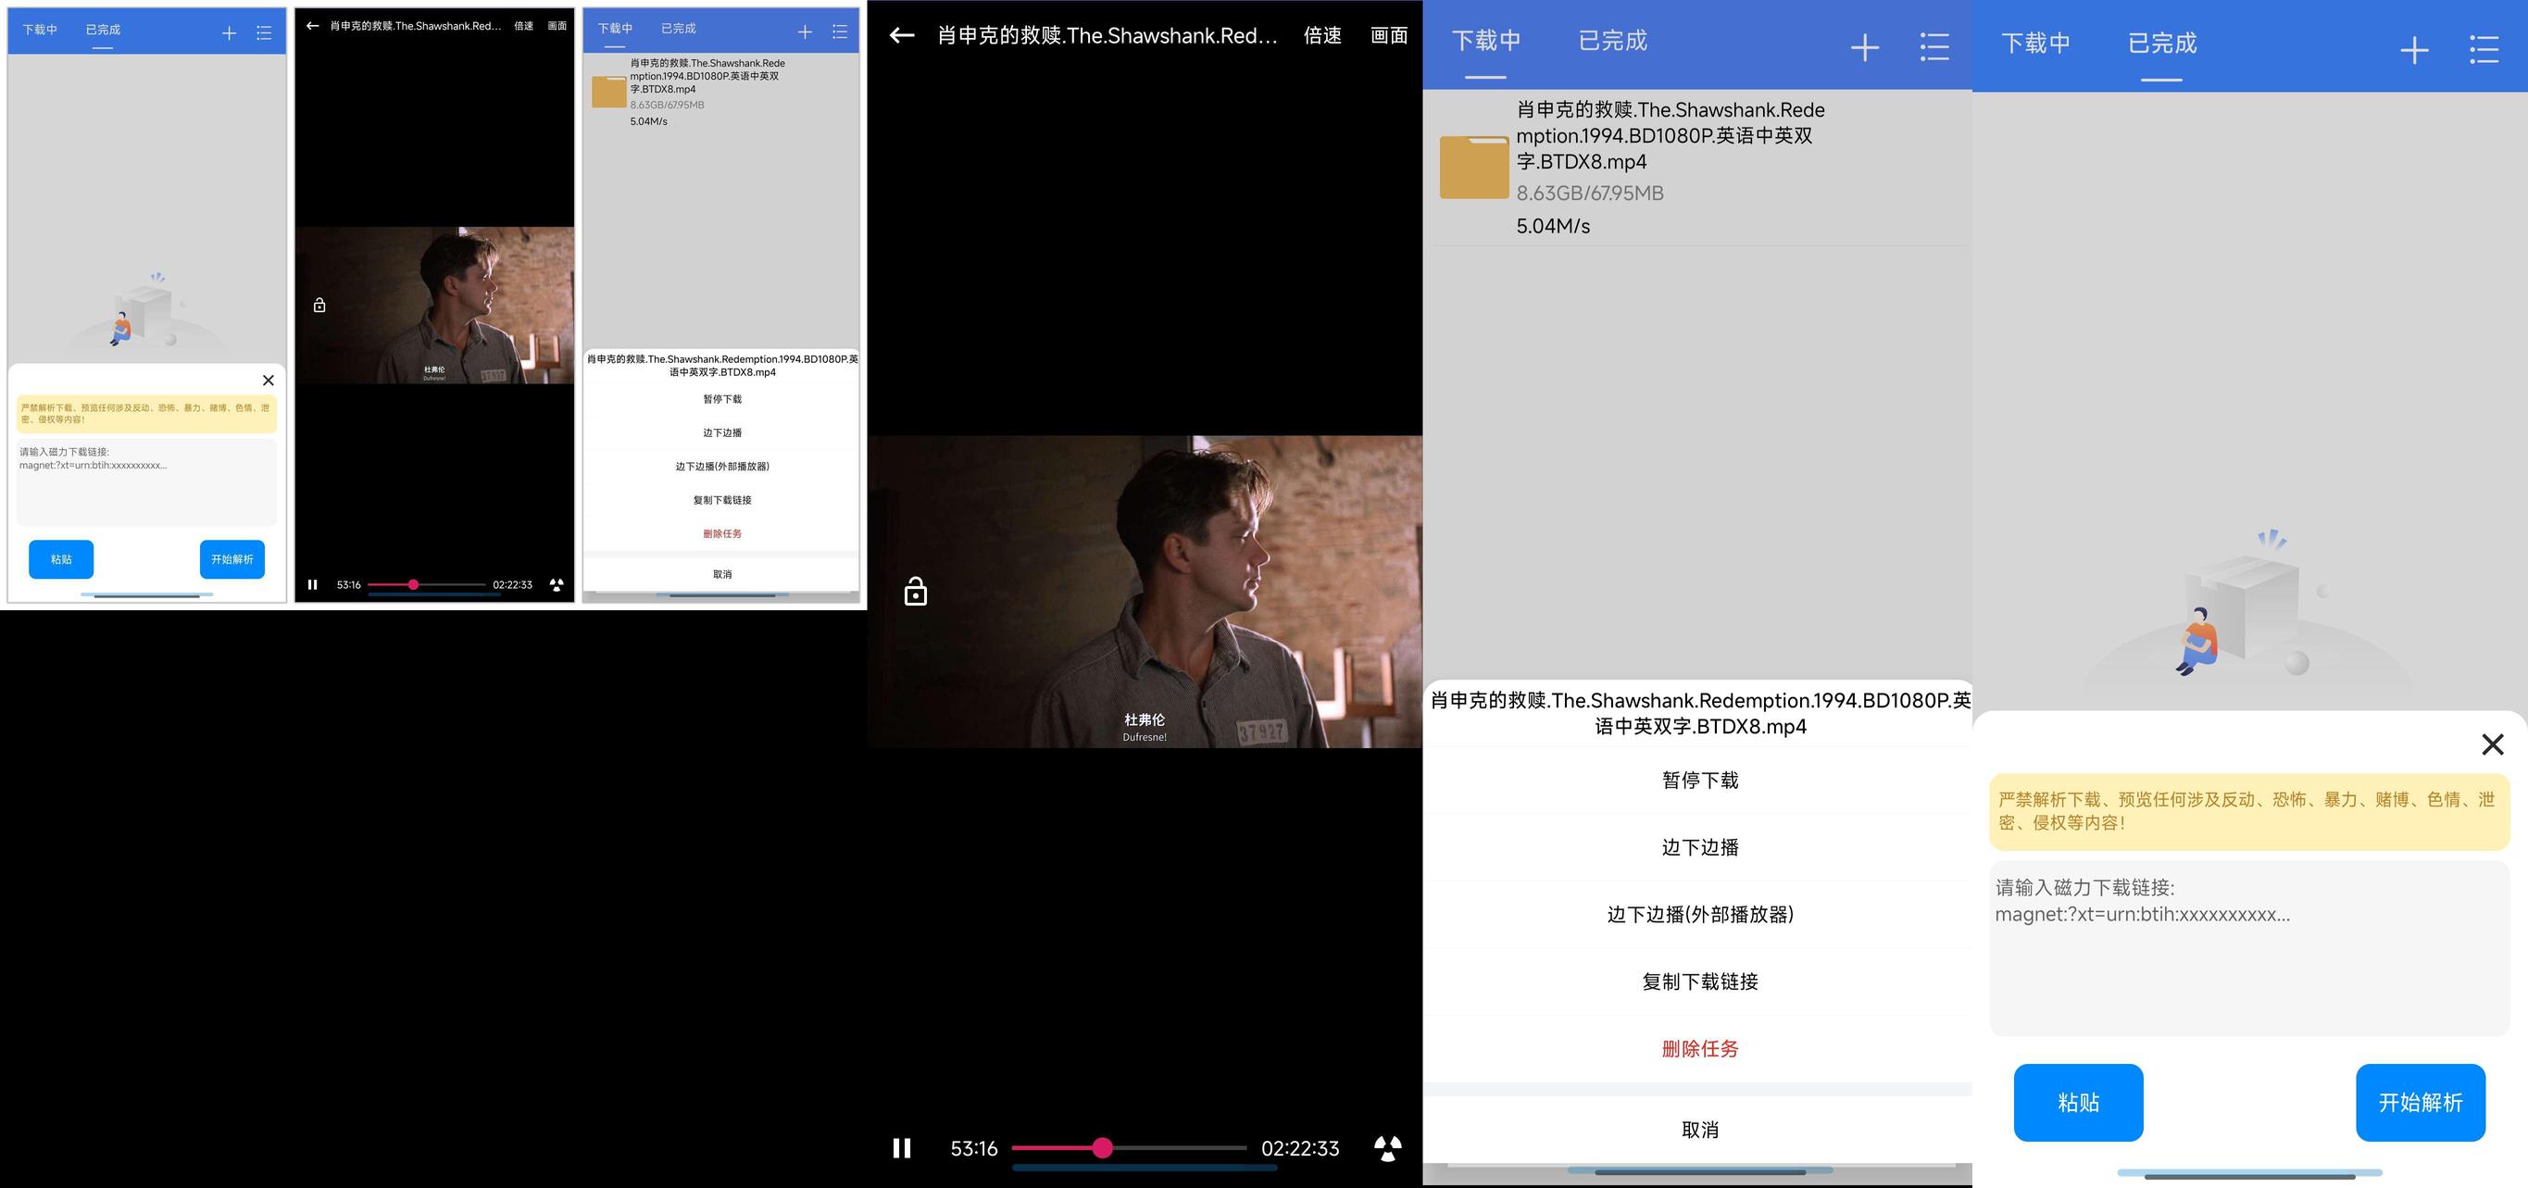Open list icon in small magnet dialog screen header
The height and width of the screenshot is (1188, 2528).
click(x=264, y=33)
